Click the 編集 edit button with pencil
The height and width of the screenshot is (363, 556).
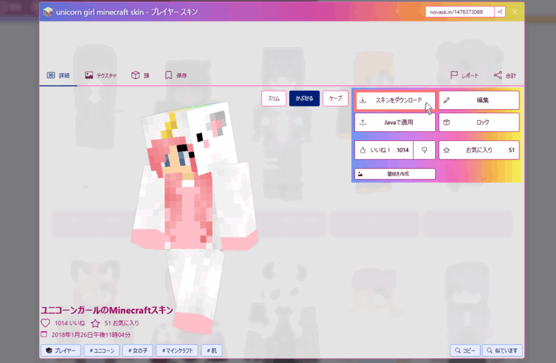[x=479, y=101]
